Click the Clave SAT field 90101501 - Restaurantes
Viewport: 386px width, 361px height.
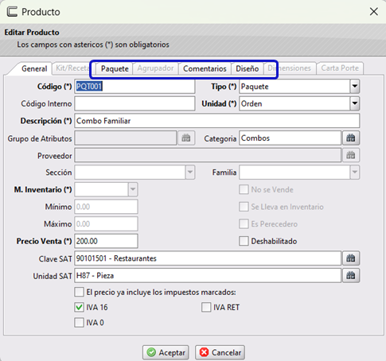click(x=208, y=258)
